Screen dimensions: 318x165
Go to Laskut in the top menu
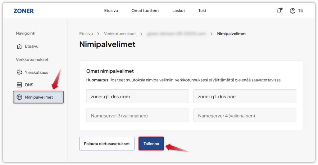point(179,11)
